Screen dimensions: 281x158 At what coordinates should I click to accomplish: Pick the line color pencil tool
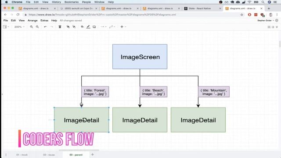pos(88,27)
